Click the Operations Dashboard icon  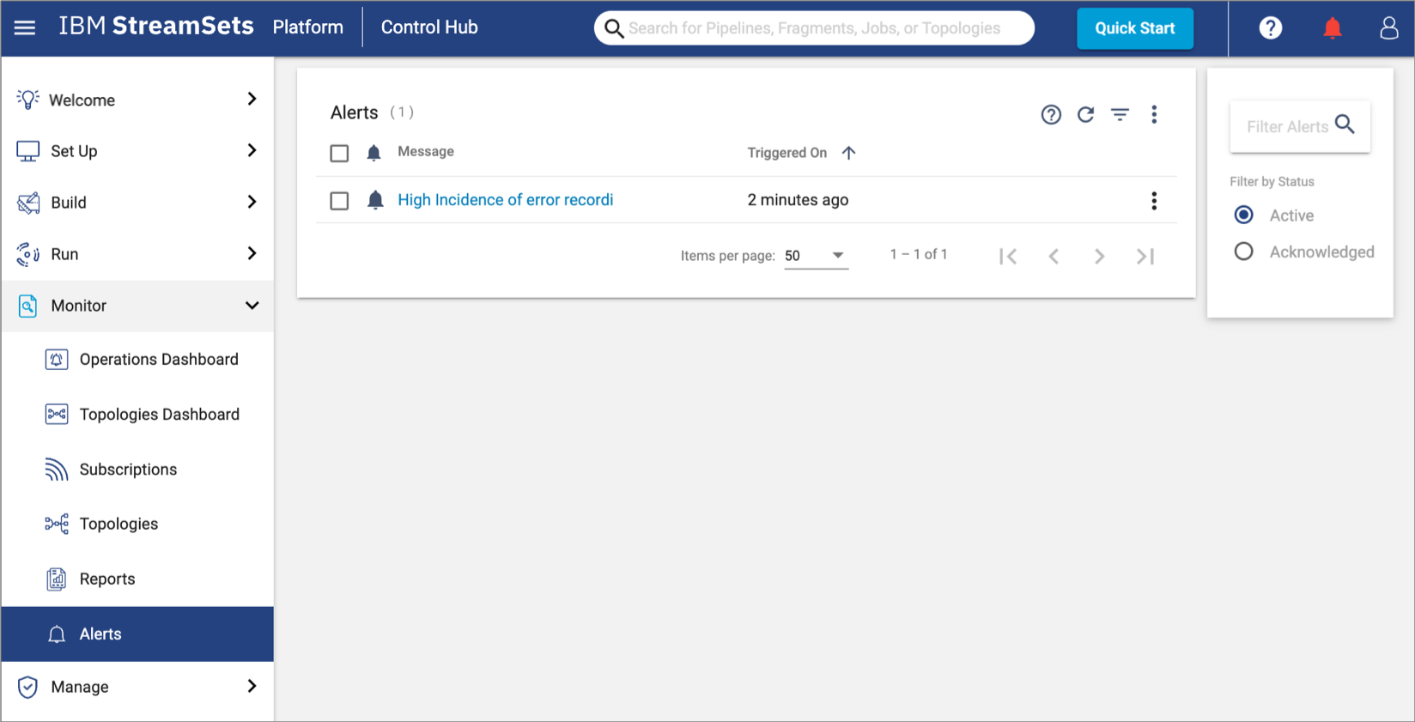pyautogui.click(x=57, y=360)
